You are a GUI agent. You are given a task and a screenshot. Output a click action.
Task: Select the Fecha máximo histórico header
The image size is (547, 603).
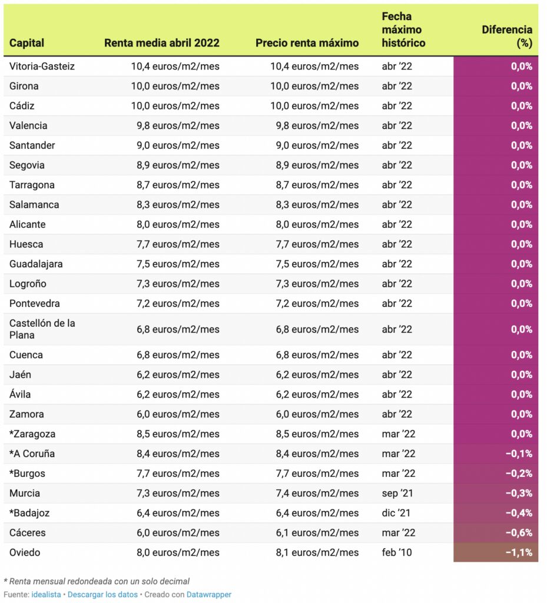(x=403, y=29)
